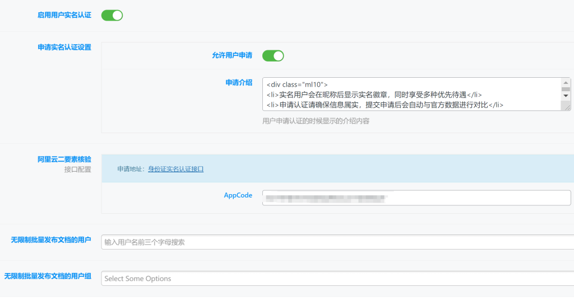This screenshot has width=574, height=301.
Task: Click the 申请实名认证设置 section label
Action: click(64, 47)
